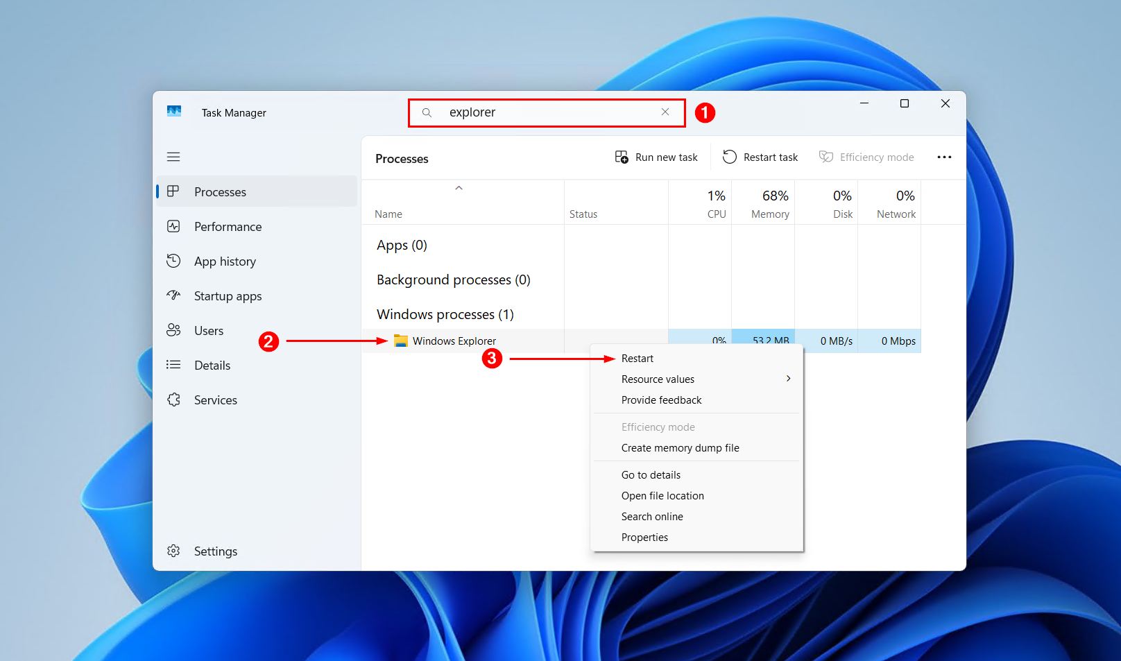Toggle the hamburger navigation menu
The width and height of the screenshot is (1121, 661).
click(x=173, y=157)
